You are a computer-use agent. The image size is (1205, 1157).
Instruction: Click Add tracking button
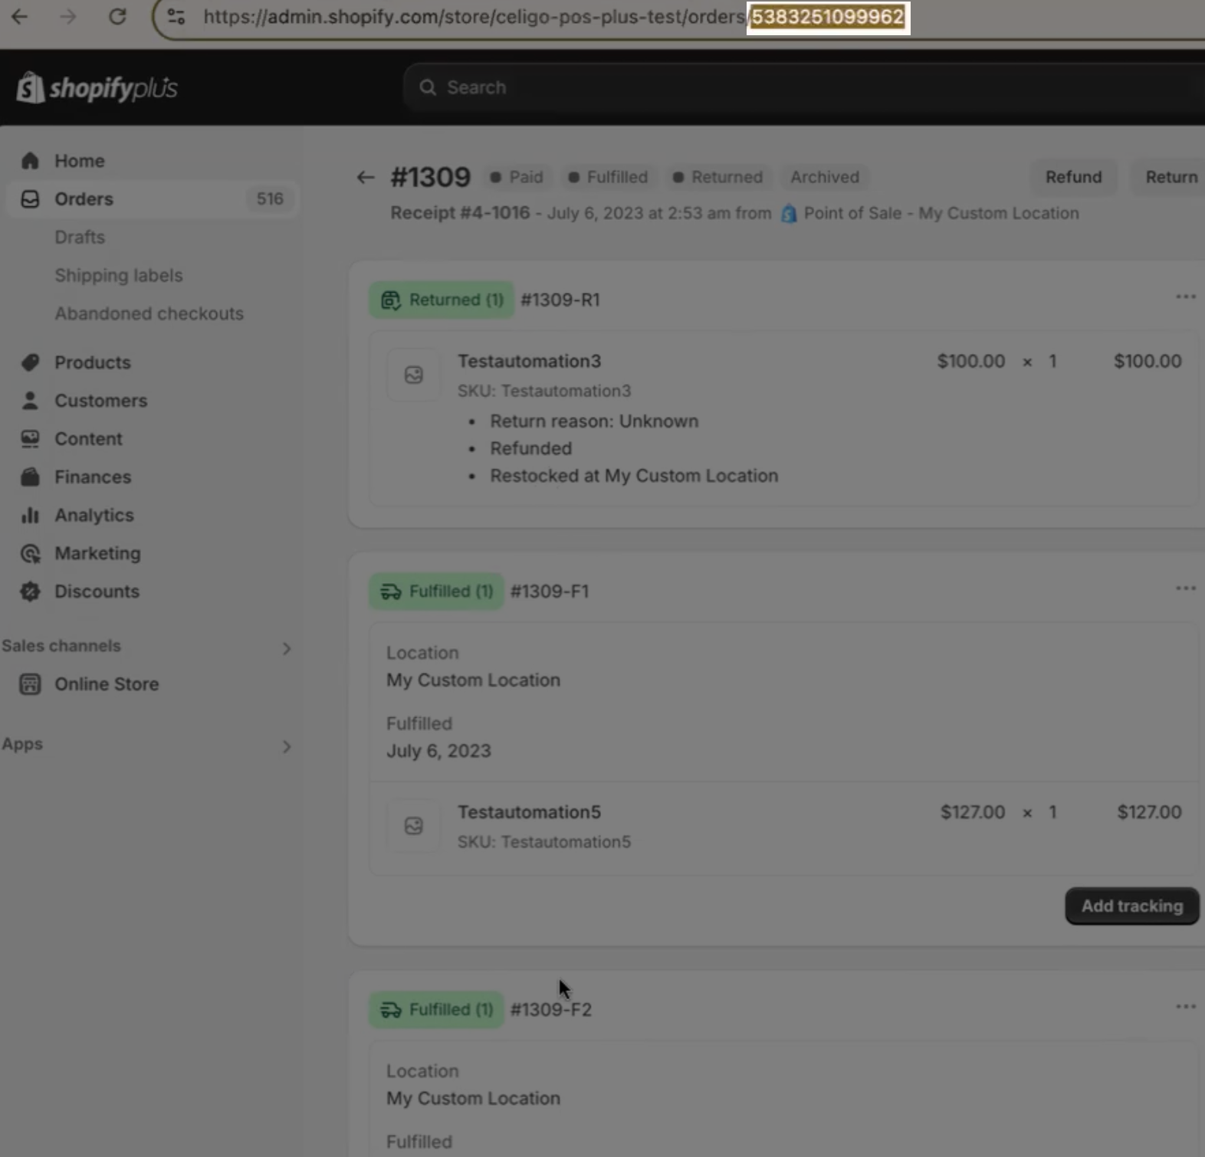(1132, 906)
